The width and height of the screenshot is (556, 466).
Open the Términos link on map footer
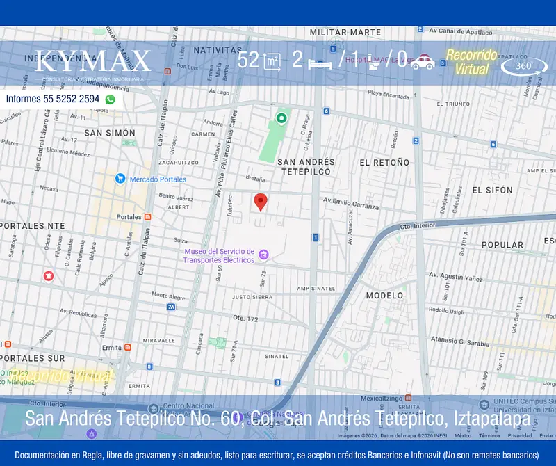pyautogui.click(x=489, y=435)
